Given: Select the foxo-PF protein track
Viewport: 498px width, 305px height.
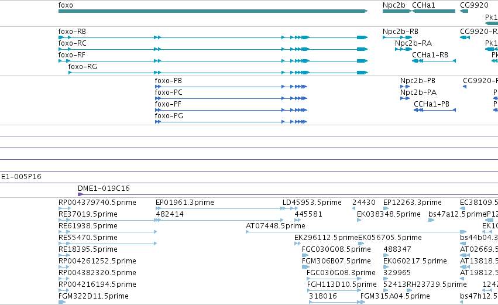Looking at the screenshot, I should point(231,110).
